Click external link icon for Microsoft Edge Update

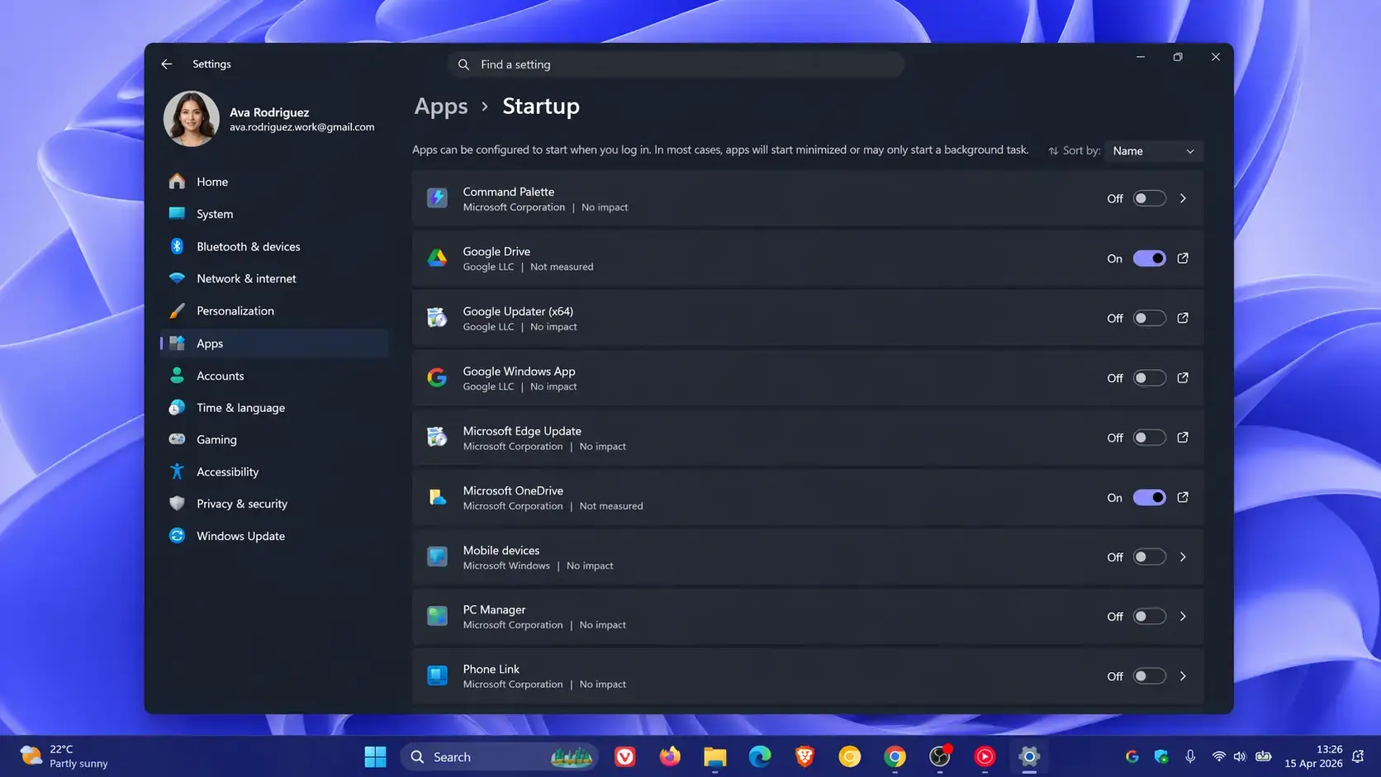(1183, 438)
